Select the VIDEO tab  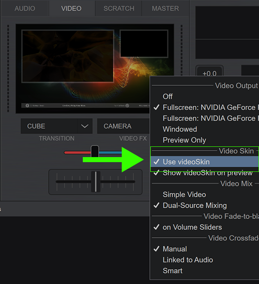click(71, 8)
